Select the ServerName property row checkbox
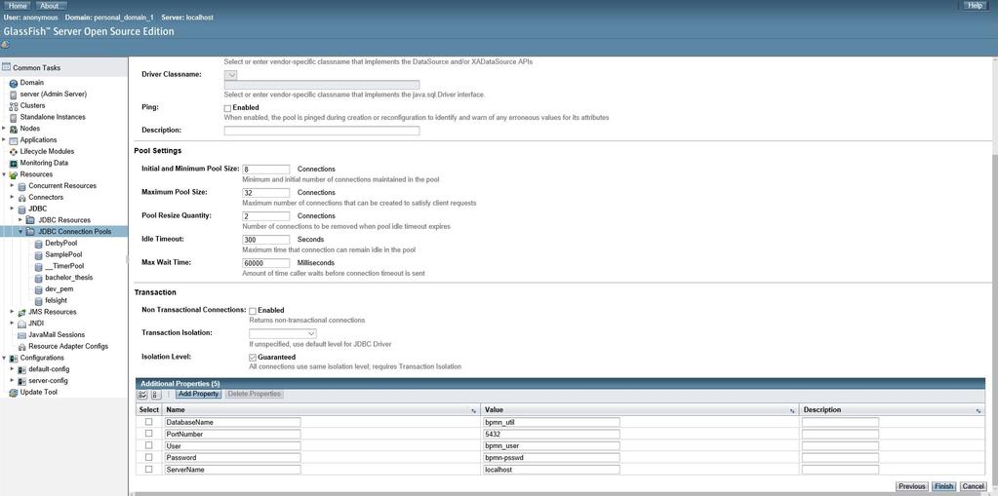998x496 pixels. click(149, 470)
